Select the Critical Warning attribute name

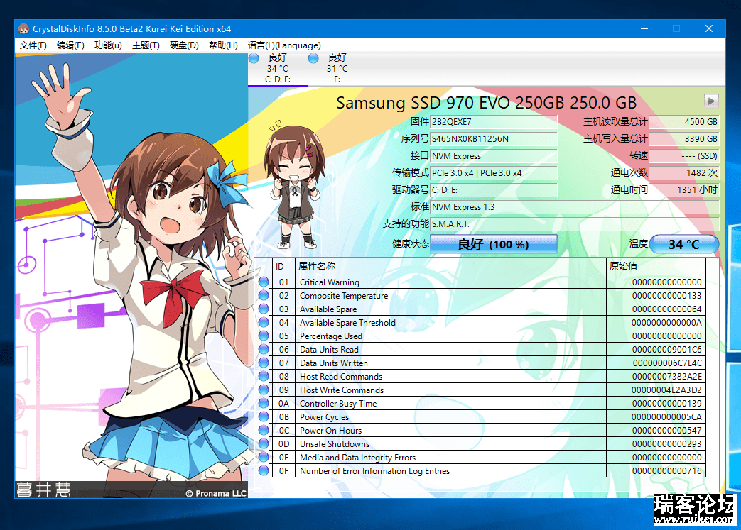[330, 282]
